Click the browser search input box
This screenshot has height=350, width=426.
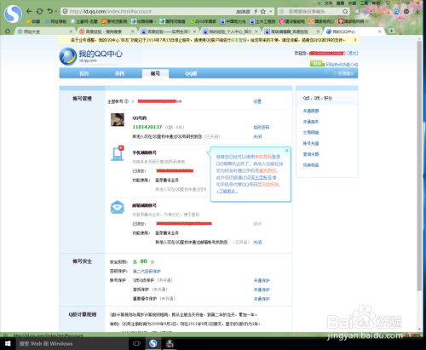point(314,11)
